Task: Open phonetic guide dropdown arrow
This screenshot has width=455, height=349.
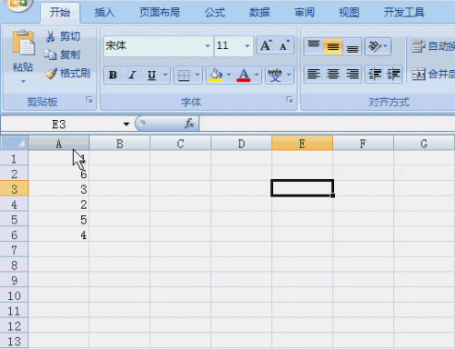Action: 288,75
